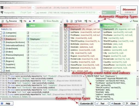Click the Help question mark button

click(7, 104)
